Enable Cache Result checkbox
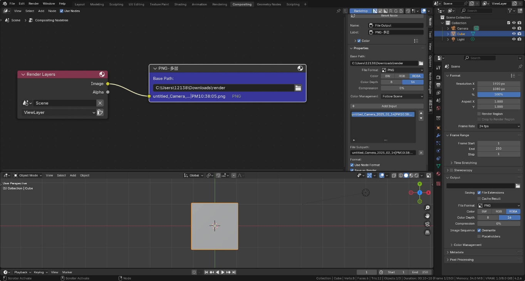This screenshot has height=281, width=525. point(479,199)
